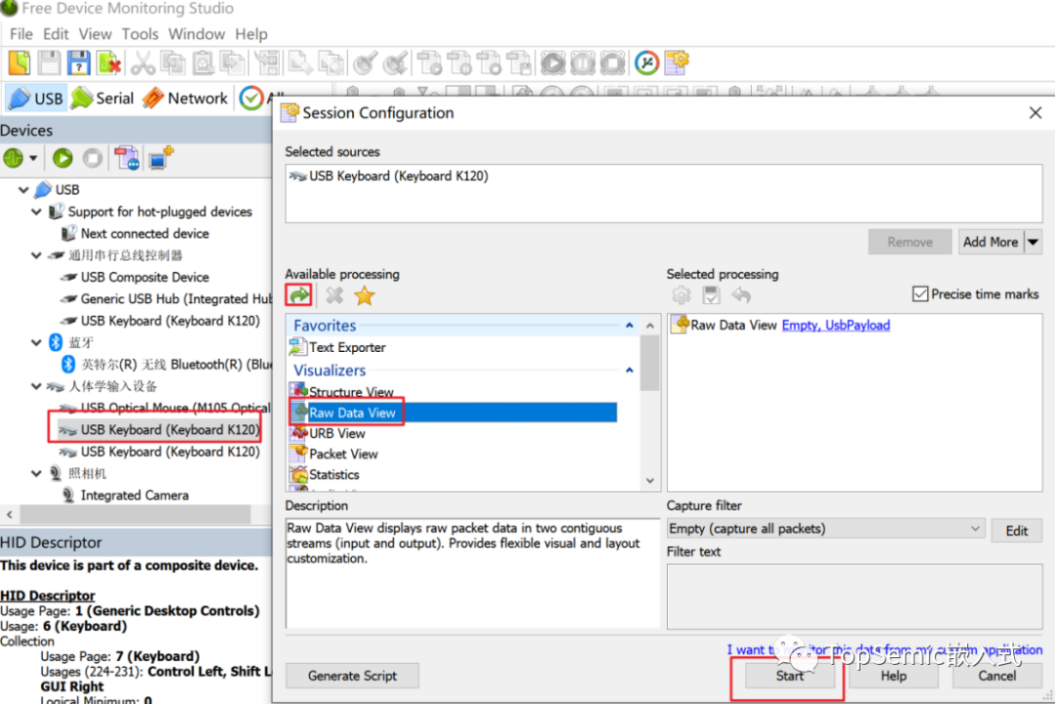
Task: Click the processing list scrollbar down arrow
Action: click(650, 481)
